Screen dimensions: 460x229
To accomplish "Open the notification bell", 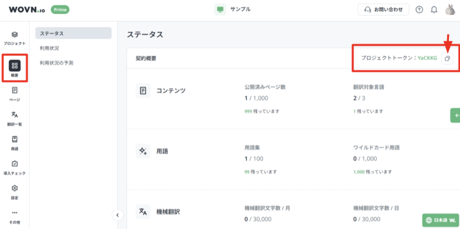I will coord(434,10).
